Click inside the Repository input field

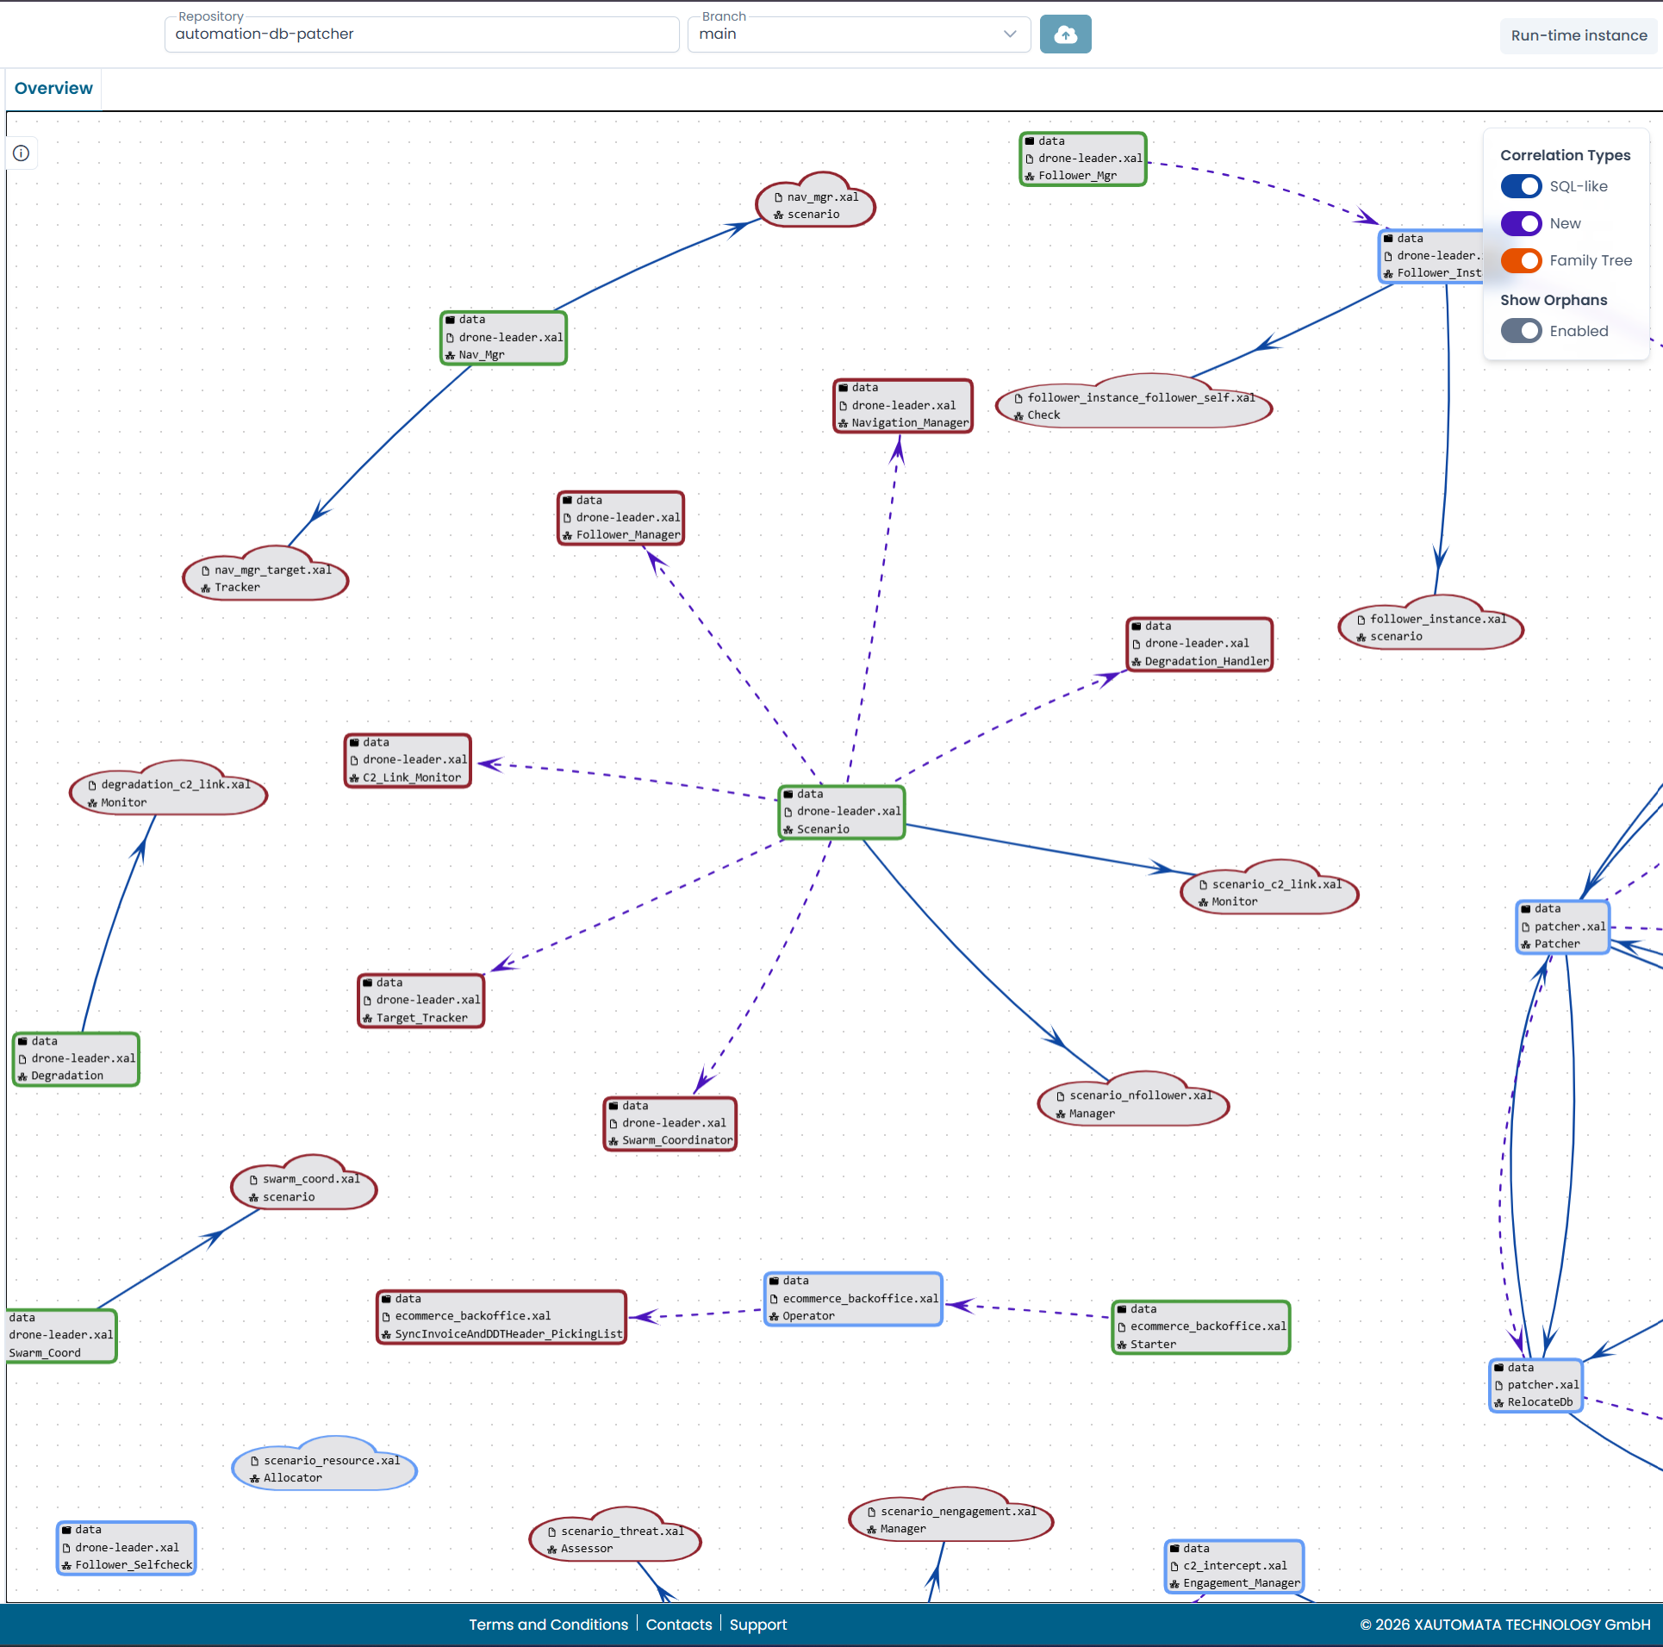(421, 34)
